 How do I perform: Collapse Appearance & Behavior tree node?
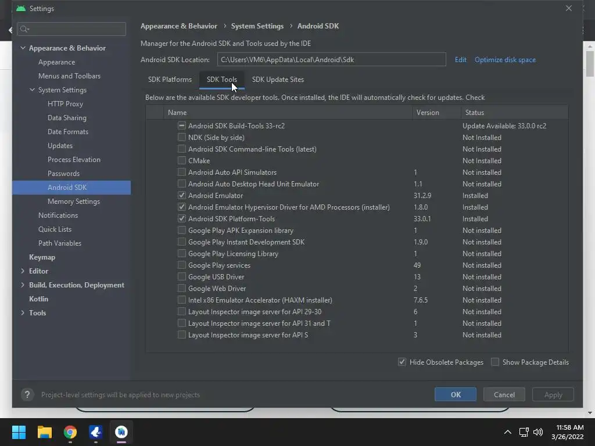click(x=23, y=48)
